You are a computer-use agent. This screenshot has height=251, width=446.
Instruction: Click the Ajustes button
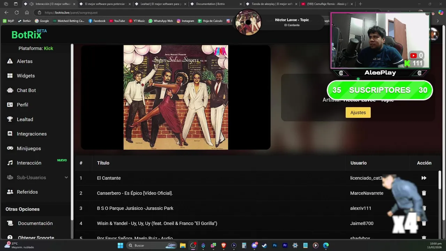[358, 113]
